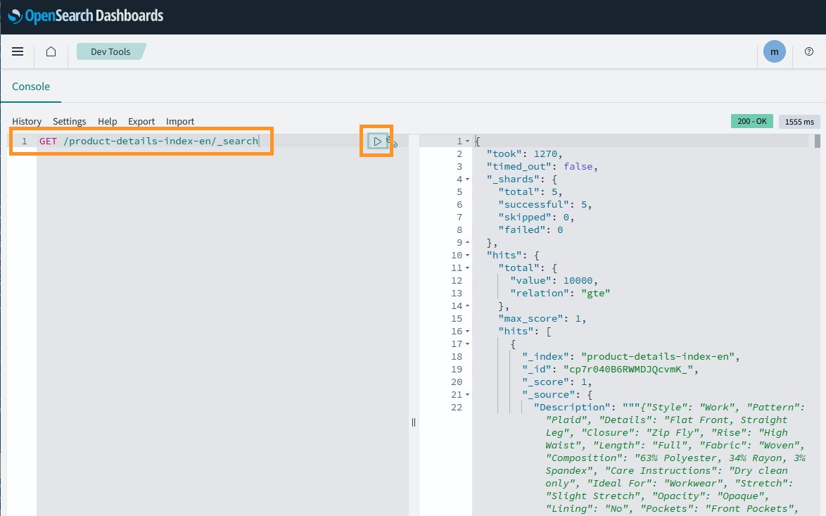
Task: Click the OpenSearch Dashboards logo
Action: point(86,15)
